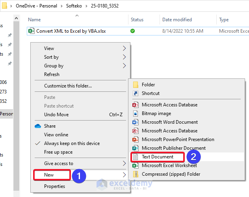
Task: Select Microsoft Excel Worksheet in submenu
Action: pyautogui.click(x=169, y=165)
